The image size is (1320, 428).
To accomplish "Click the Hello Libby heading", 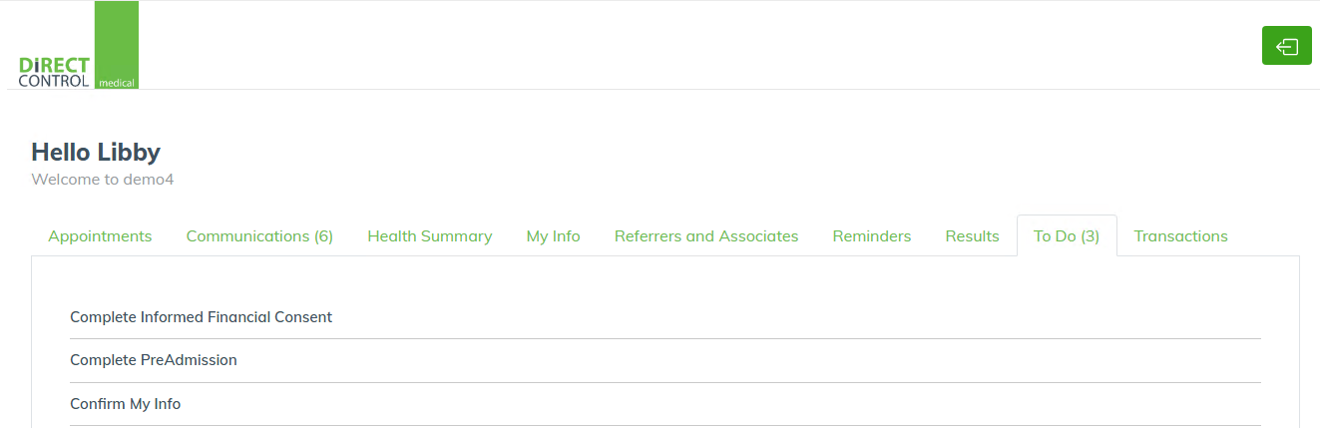I will [96, 152].
